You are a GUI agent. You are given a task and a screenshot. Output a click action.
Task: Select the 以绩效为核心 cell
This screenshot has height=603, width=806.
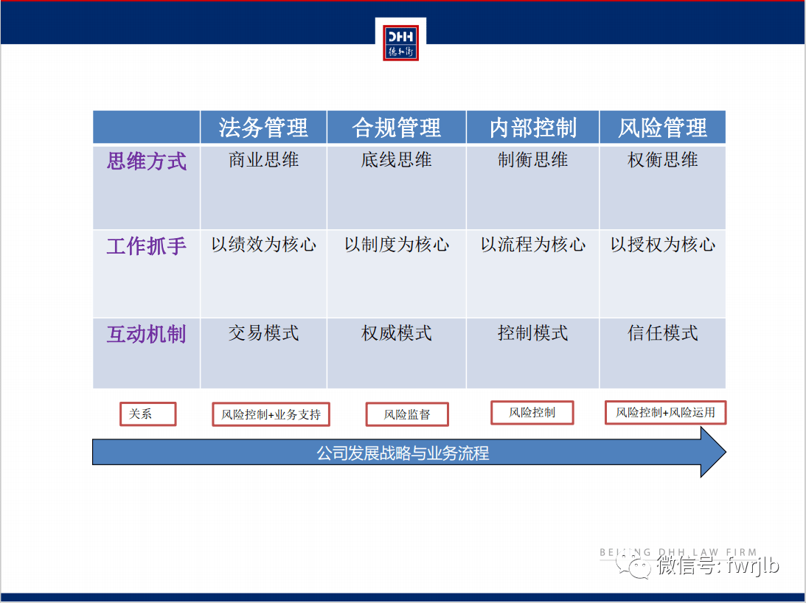(x=263, y=273)
